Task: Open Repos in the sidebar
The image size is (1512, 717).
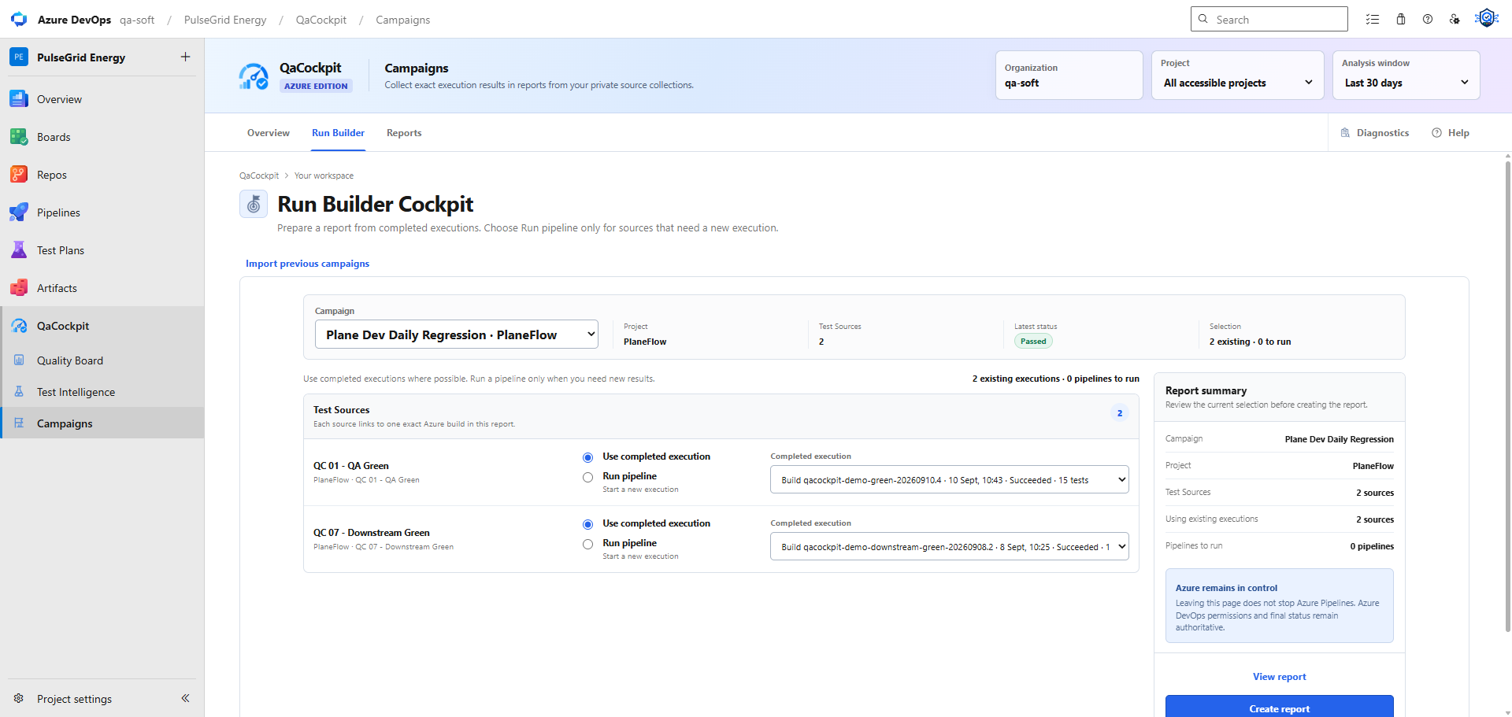Action: [x=102, y=175]
